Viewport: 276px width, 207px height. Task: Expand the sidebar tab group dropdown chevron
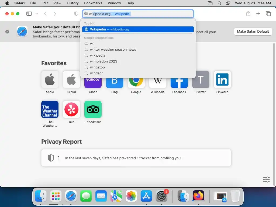pos(37,14)
